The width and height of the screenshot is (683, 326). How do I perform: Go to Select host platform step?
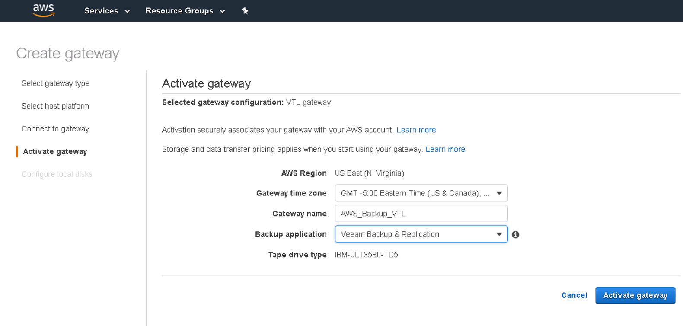pos(55,106)
